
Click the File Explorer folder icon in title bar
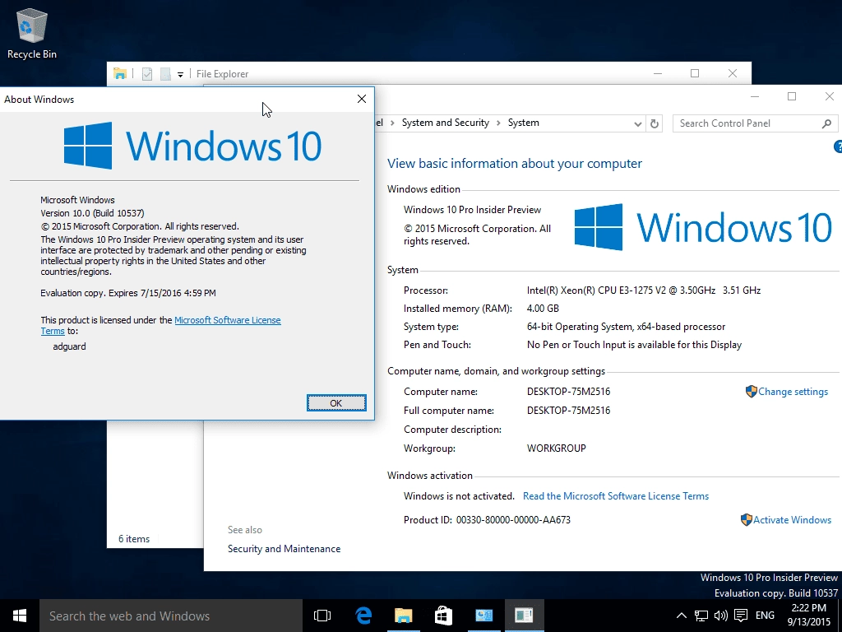point(120,74)
